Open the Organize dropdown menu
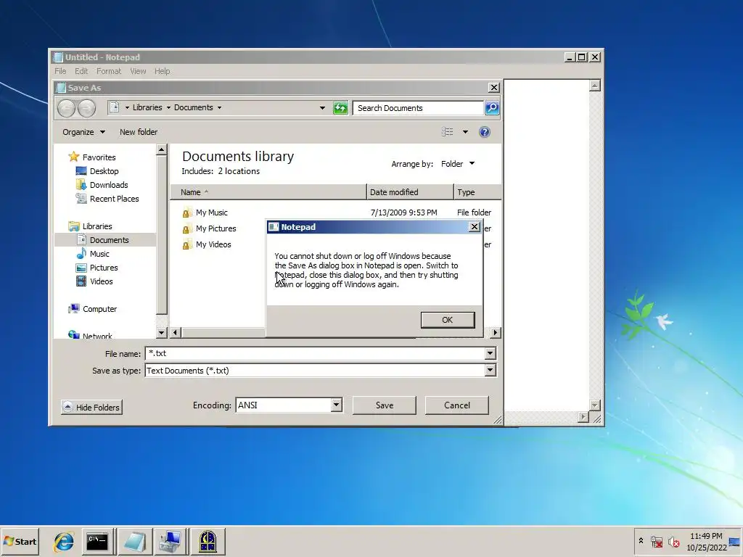This screenshot has height=557, width=743. (83, 132)
